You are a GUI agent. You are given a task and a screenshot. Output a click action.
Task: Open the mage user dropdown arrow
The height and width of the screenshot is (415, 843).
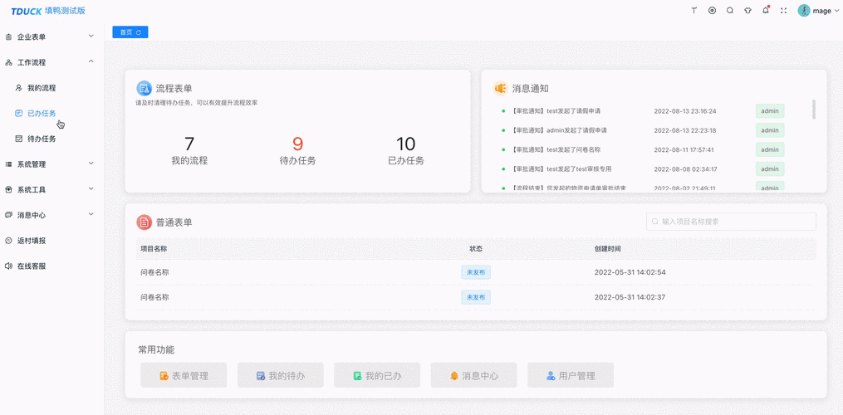click(x=836, y=11)
